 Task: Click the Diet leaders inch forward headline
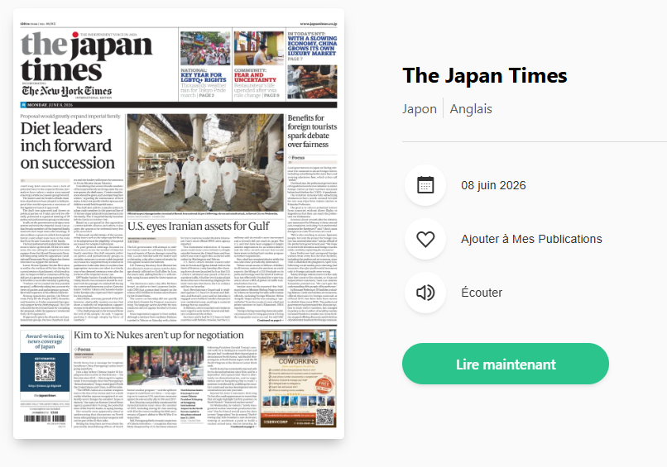(x=68, y=145)
